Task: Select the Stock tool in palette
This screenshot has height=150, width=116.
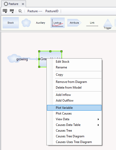Action: 11,23
